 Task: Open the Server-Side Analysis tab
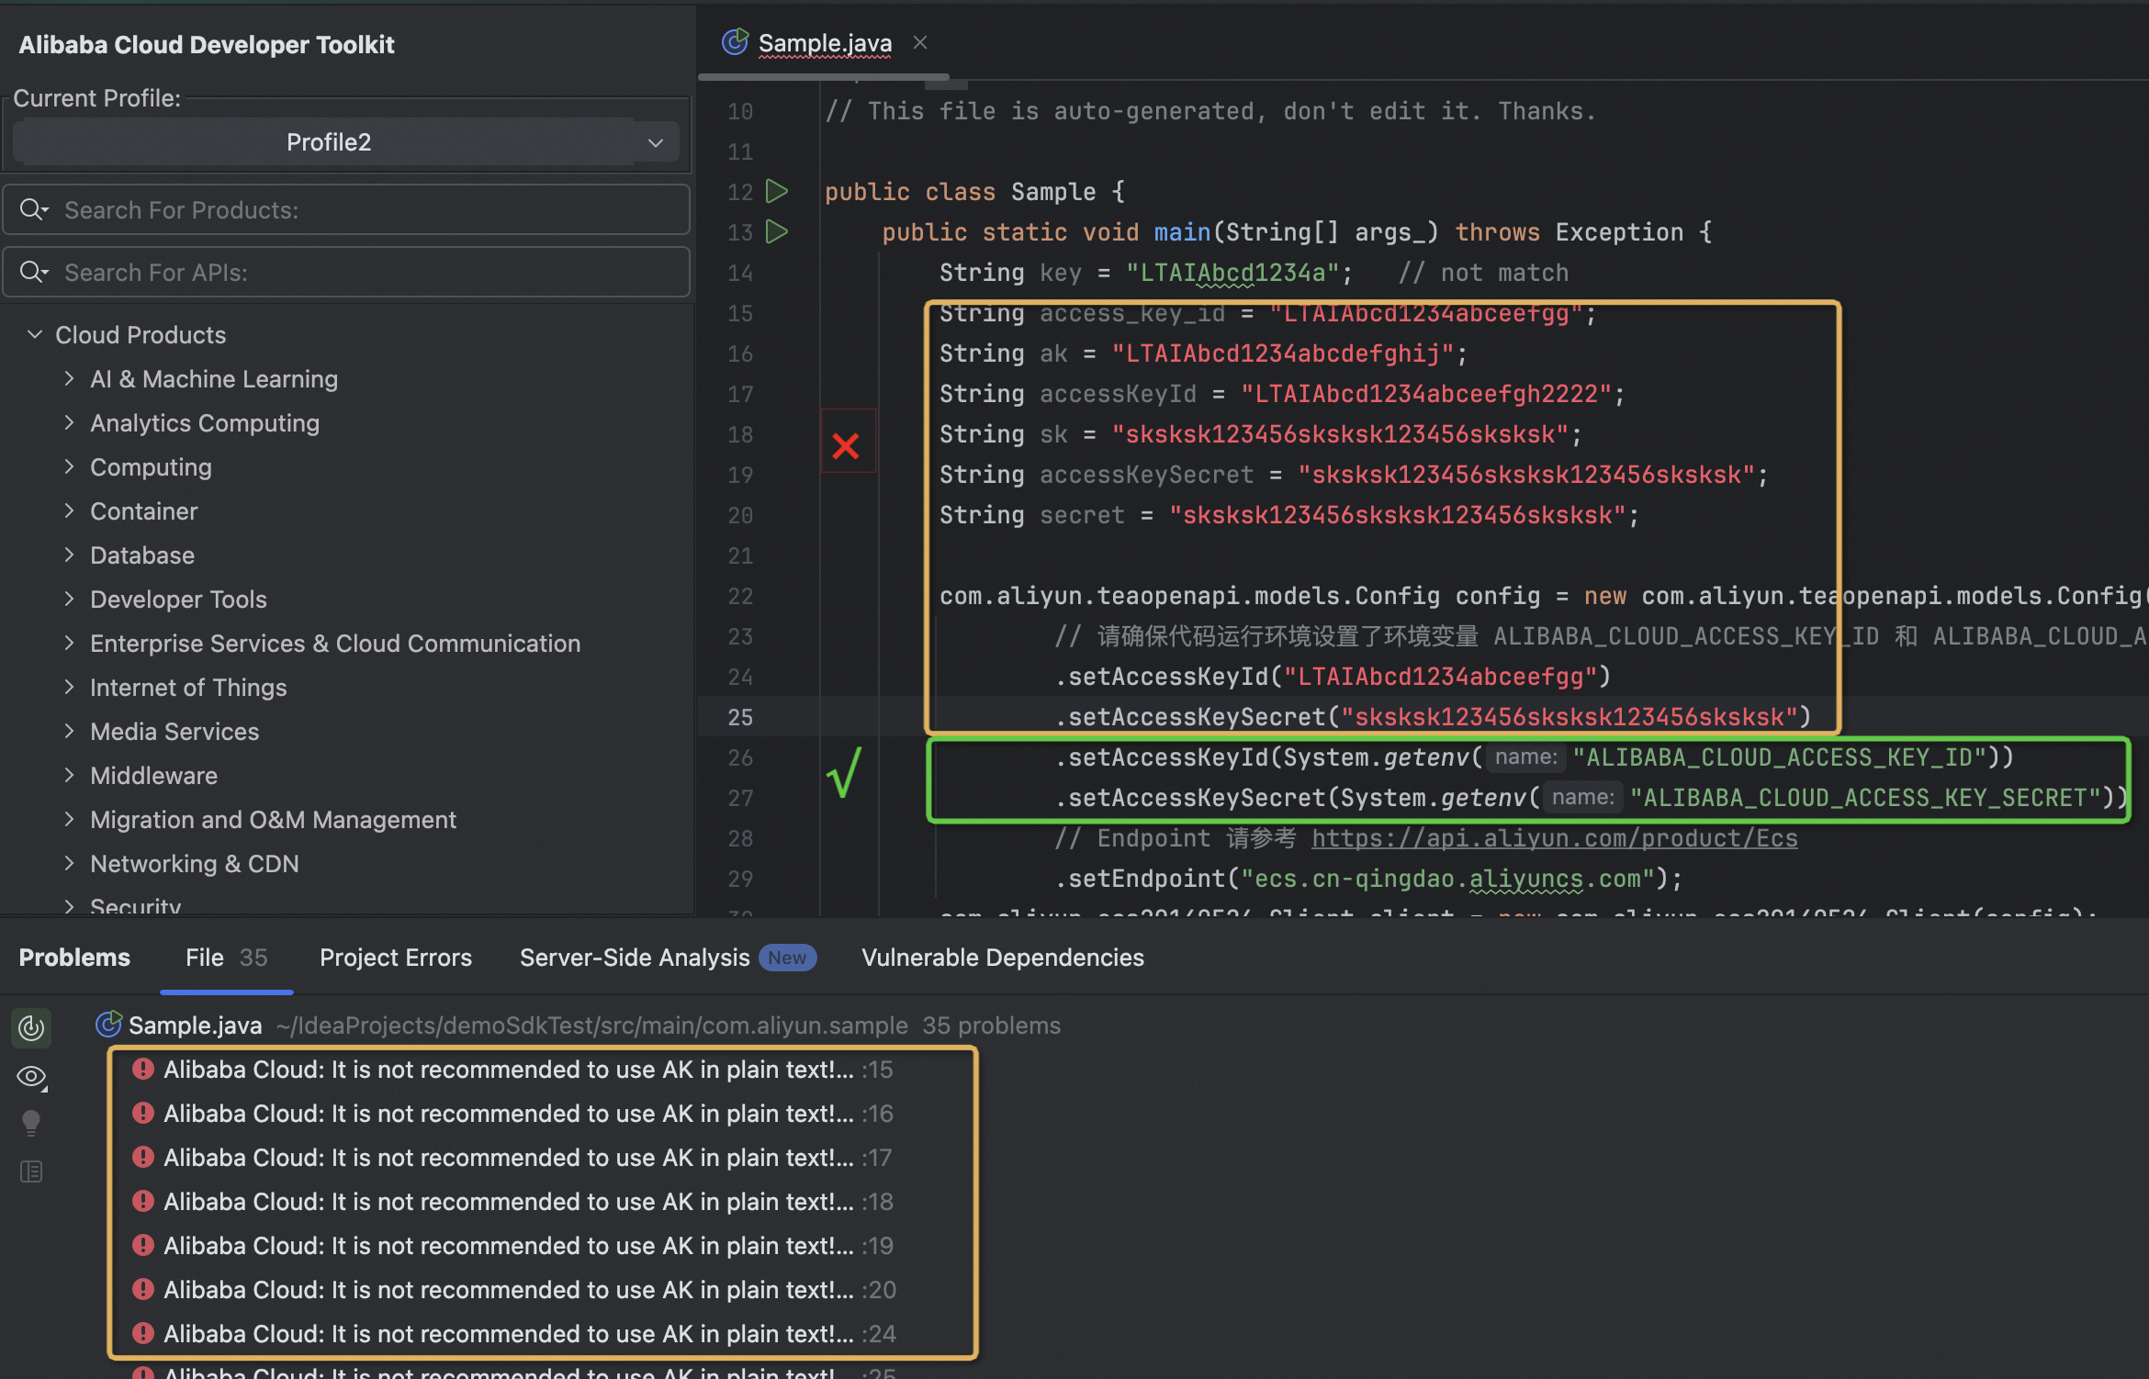point(634,957)
